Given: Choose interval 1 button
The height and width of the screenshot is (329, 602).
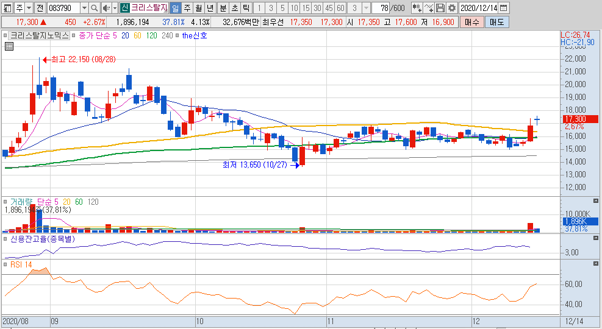Looking at the screenshot, I should pyautogui.click(x=260, y=8).
